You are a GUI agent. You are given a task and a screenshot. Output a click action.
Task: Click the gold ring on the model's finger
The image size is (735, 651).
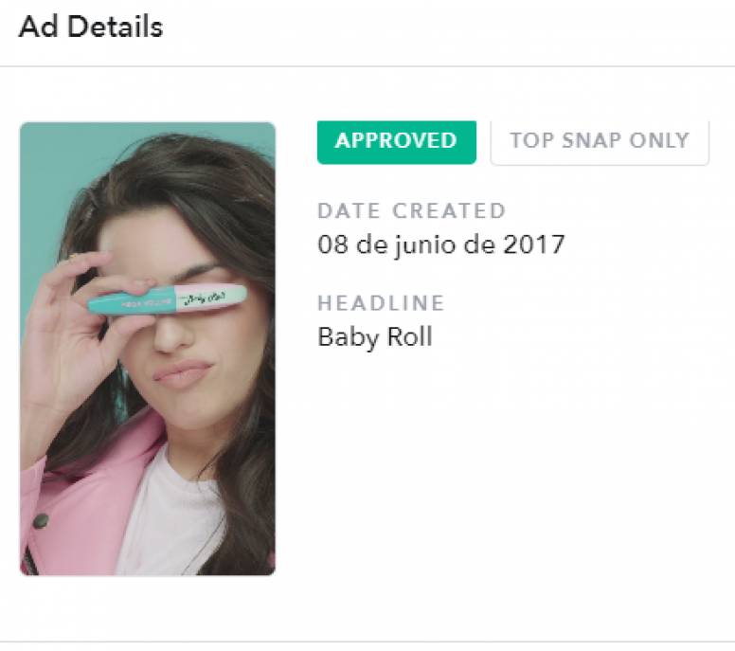[x=72, y=256]
